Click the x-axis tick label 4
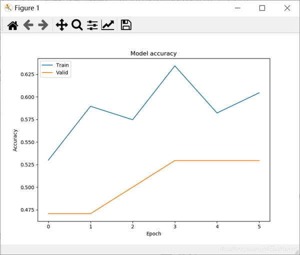300x255 pixels. [217, 226]
